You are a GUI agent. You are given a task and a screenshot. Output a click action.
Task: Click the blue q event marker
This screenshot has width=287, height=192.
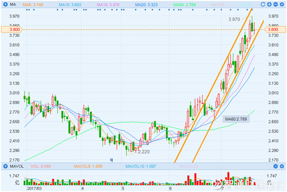pos(111,160)
